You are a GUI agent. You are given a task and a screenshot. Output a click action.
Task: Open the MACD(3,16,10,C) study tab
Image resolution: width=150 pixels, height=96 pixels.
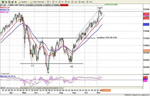[13, 88]
